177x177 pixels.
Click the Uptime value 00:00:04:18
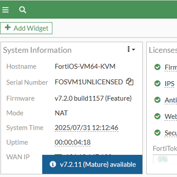coord(73,142)
